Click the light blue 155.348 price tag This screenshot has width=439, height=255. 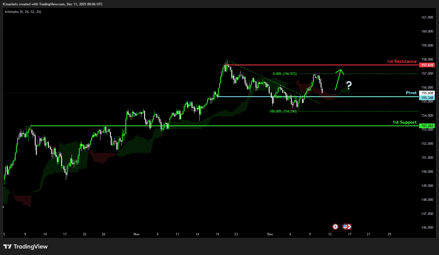point(427,98)
